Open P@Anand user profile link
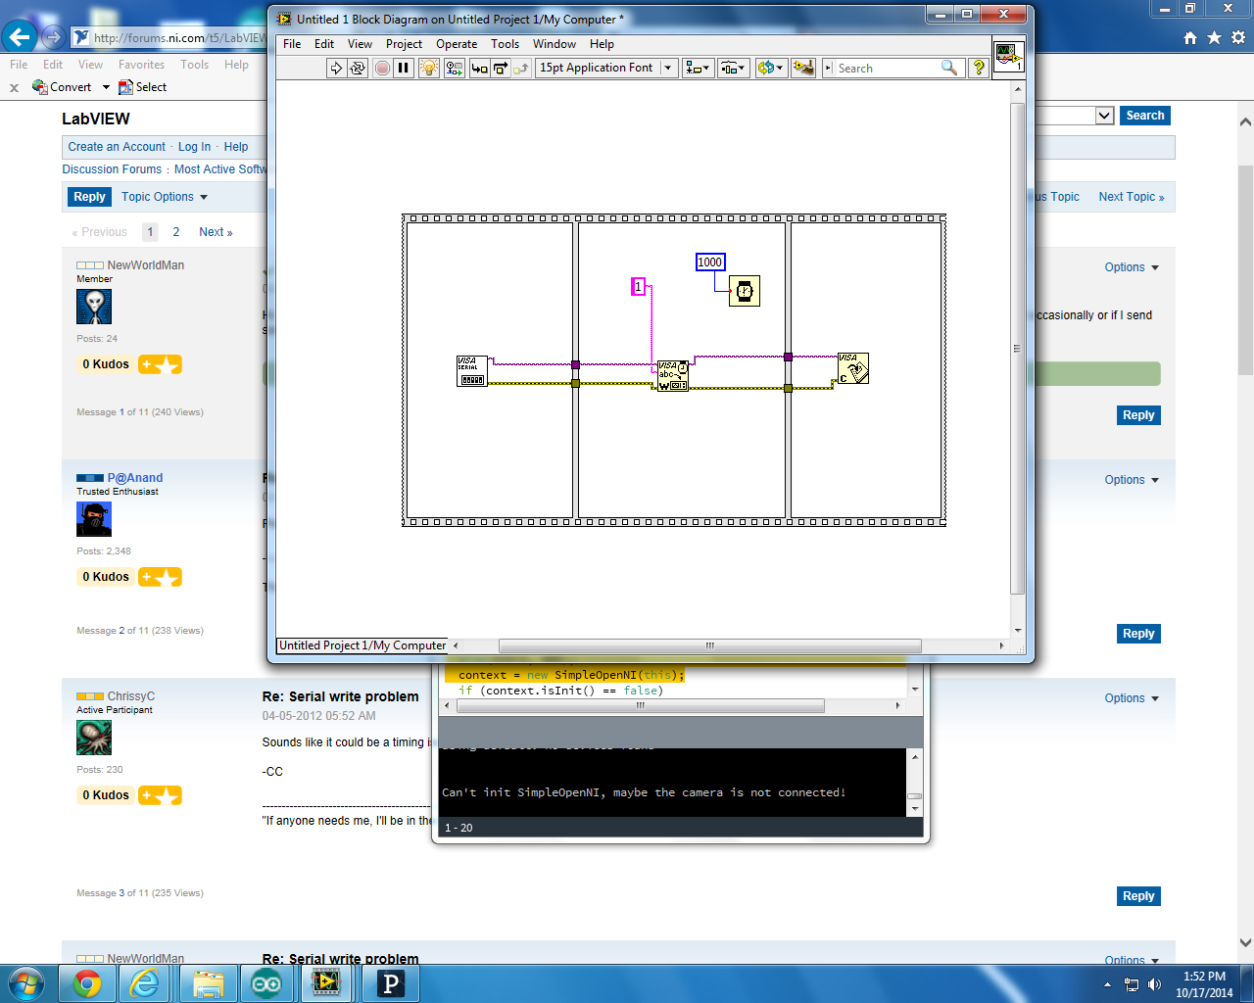 (134, 478)
